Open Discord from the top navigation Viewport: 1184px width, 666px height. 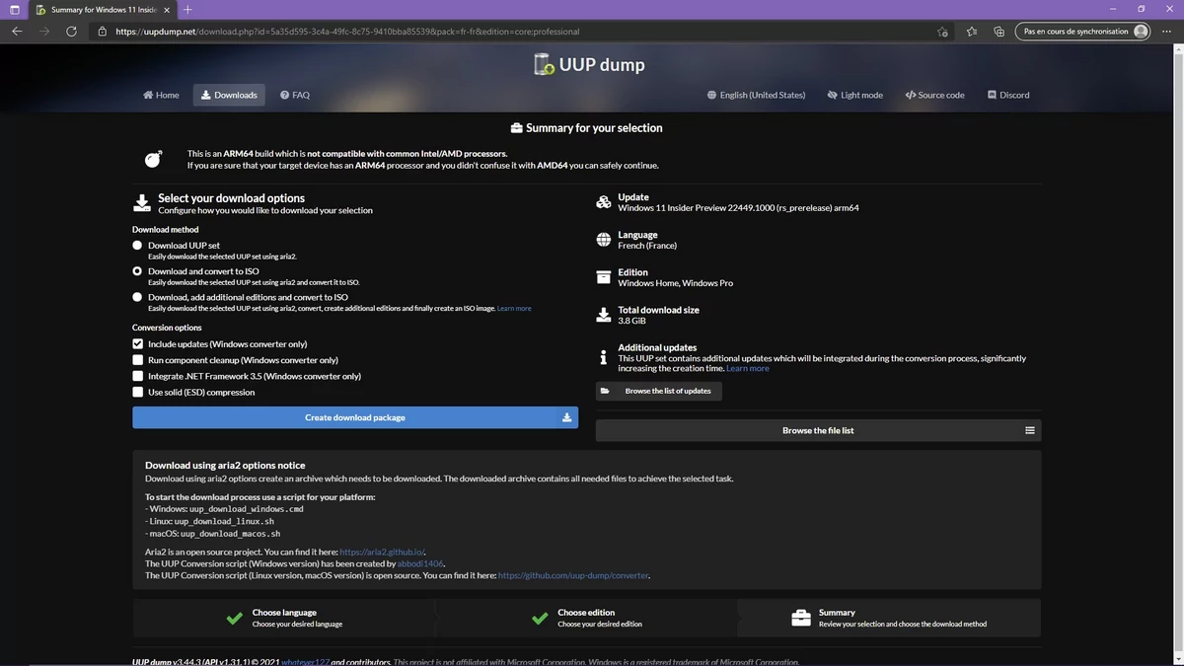[x=1008, y=95]
